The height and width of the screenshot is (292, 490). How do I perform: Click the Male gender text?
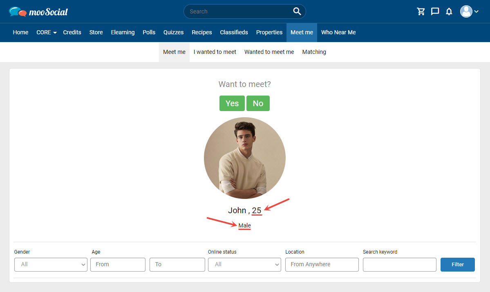[245, 225]
